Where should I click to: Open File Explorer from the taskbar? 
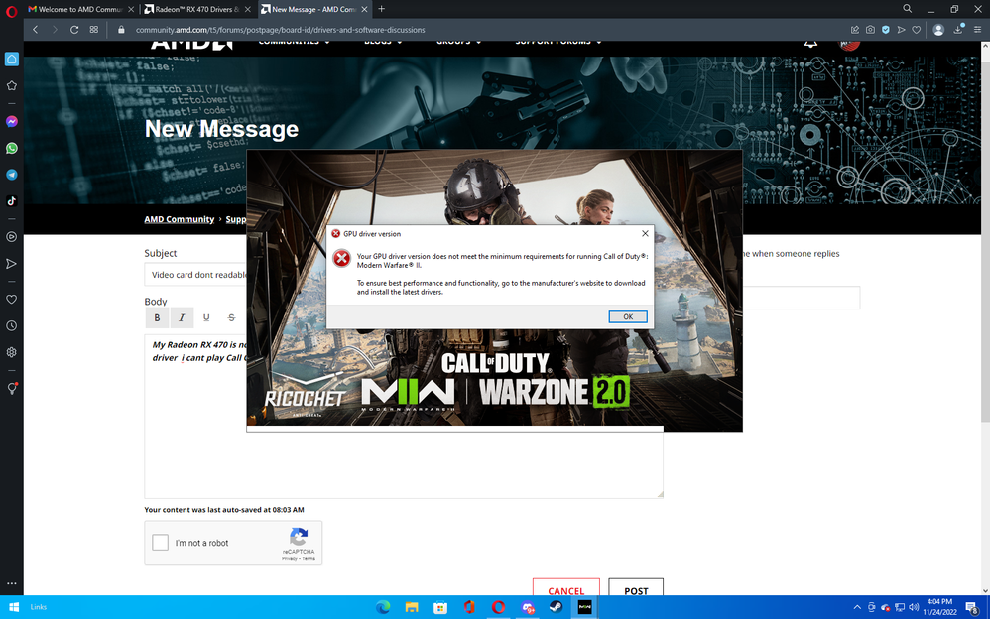coord(412,607)
